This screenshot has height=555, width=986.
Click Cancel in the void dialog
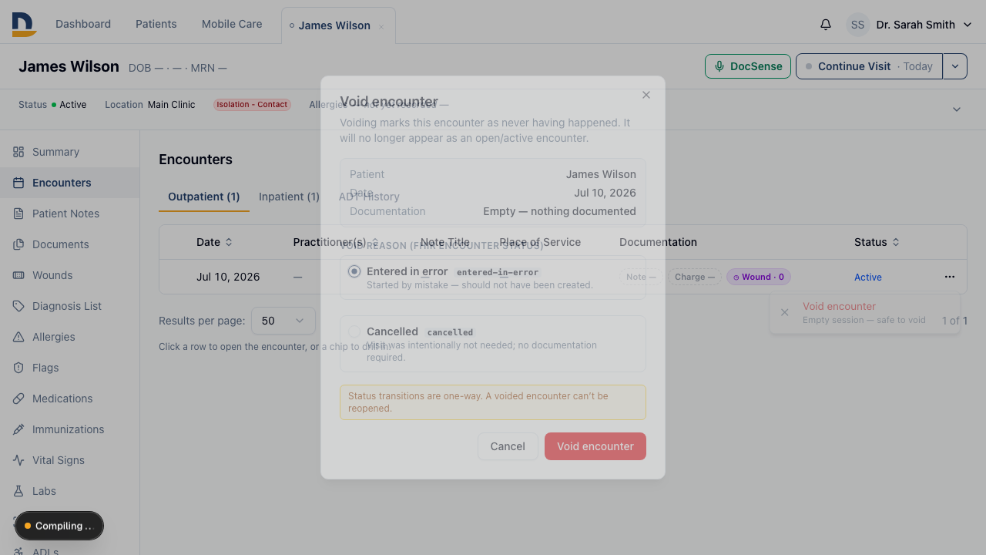[x=508, y=446]
